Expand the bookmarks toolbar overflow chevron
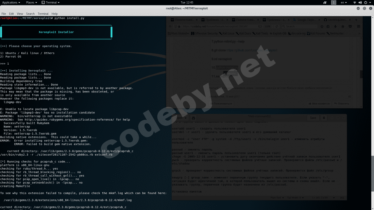This screenshot has width=374, height=210. click(x=359, y=33)
